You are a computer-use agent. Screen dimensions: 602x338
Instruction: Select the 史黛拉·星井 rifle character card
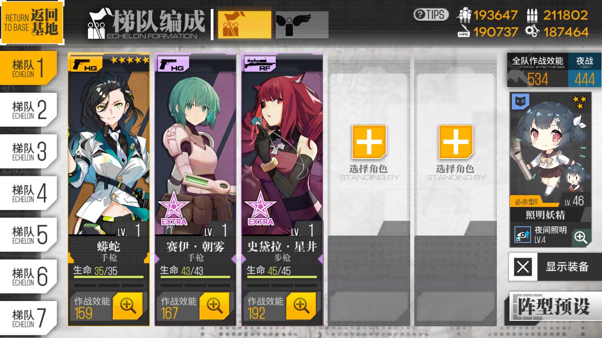pos(282,189)
